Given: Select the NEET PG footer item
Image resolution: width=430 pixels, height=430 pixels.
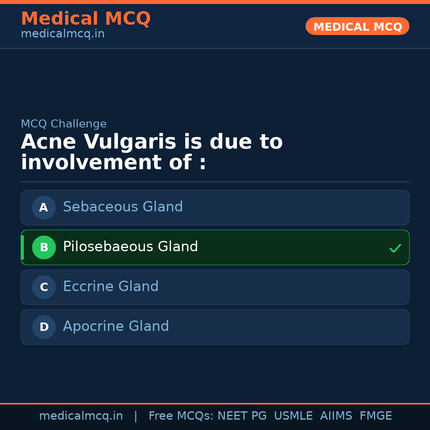Looking at the screenshot, I should 242,416.
